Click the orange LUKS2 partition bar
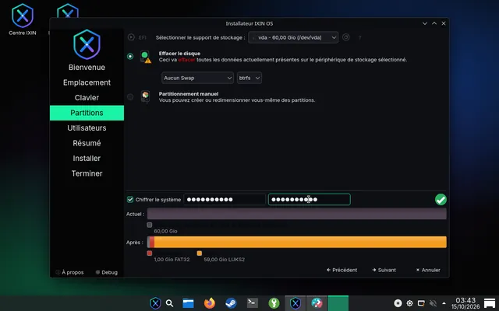 300,242
